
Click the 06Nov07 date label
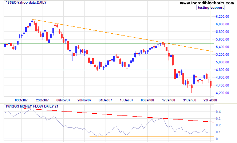point(63,100)
